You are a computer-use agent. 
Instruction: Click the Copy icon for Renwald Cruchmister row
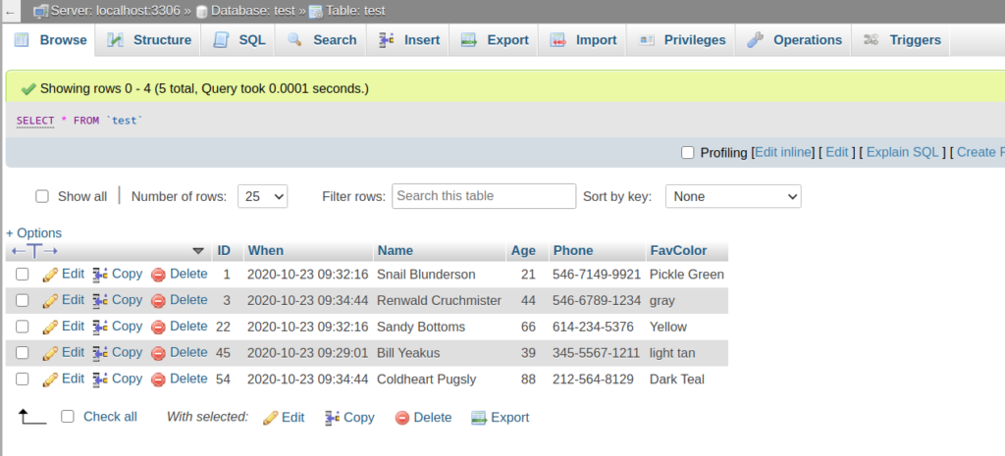100,301
